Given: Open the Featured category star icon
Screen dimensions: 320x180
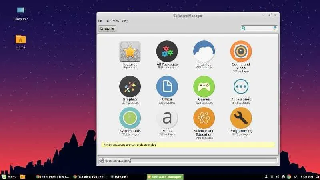Looking at the screenshot, I should 130,52.
